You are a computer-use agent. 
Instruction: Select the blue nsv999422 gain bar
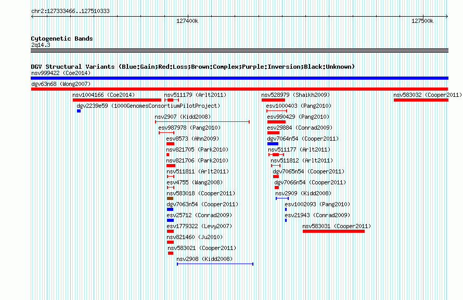(x=239, y=78)
